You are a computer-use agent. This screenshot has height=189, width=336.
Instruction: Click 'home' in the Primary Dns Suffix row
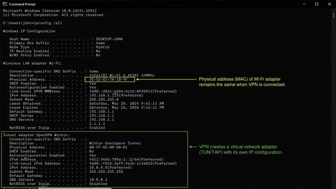tap(100, 43)
